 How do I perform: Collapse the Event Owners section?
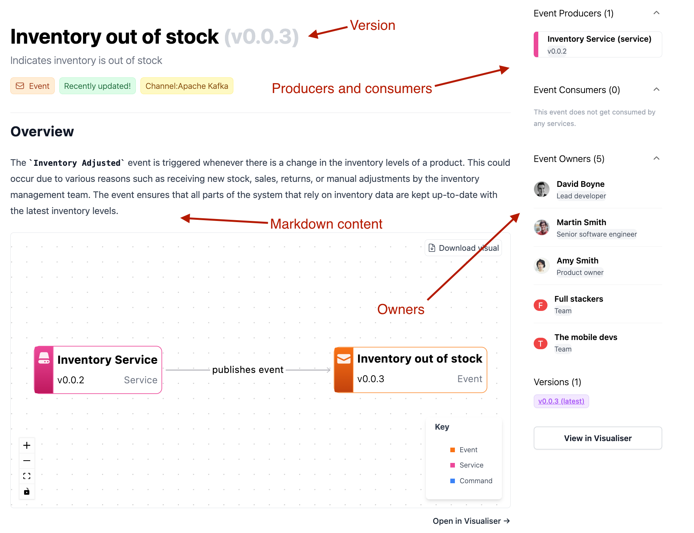(x=657, y=159)
